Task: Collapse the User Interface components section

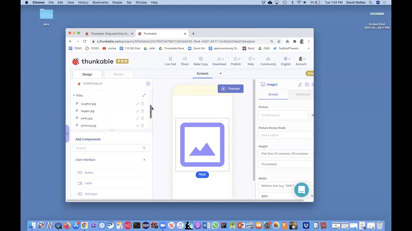Action: coord(144,160)
